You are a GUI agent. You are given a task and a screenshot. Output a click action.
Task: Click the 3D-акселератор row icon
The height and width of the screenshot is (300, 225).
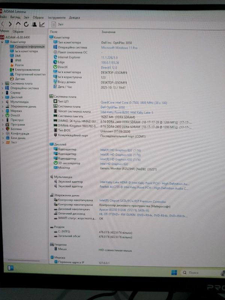point(55,163)
